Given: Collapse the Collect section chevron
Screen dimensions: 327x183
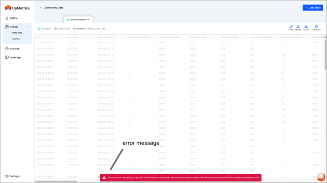Looking at the screenshot, I should tap(29, 27).
